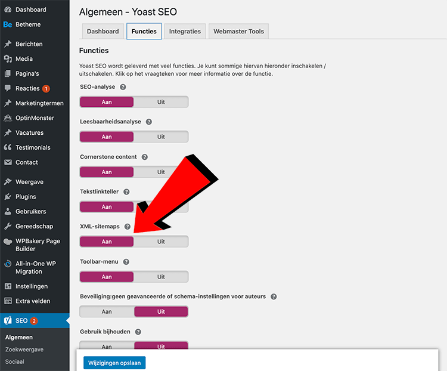Switch Cornerstone content to Aan
Image resolution: width=447 pixels, height=371 pixels.
point(107,172)
